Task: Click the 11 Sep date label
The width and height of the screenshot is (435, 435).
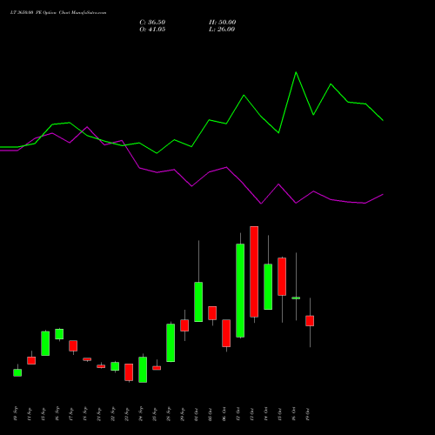Action: (30, 414)
